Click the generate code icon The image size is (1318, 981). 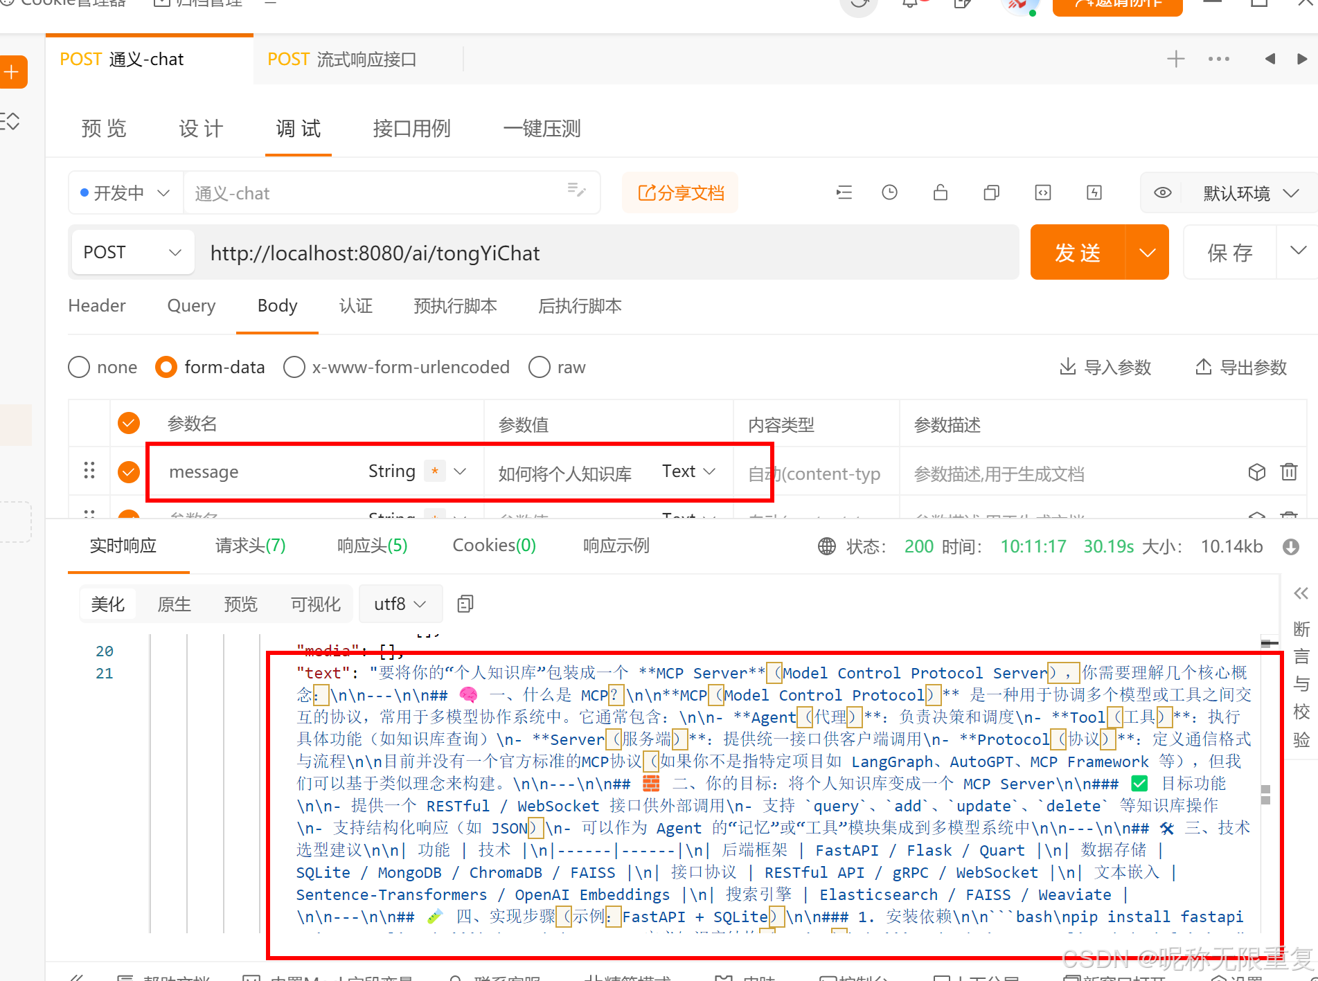coord(1043,192)
